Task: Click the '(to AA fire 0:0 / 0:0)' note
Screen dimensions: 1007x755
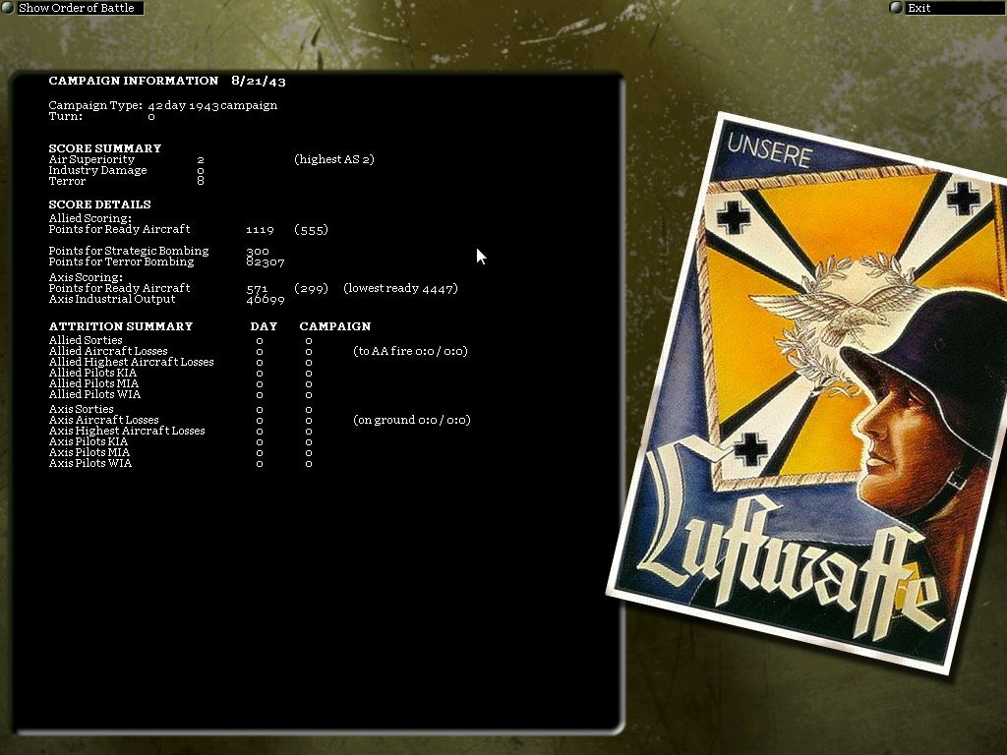Action: click(410, 351)
